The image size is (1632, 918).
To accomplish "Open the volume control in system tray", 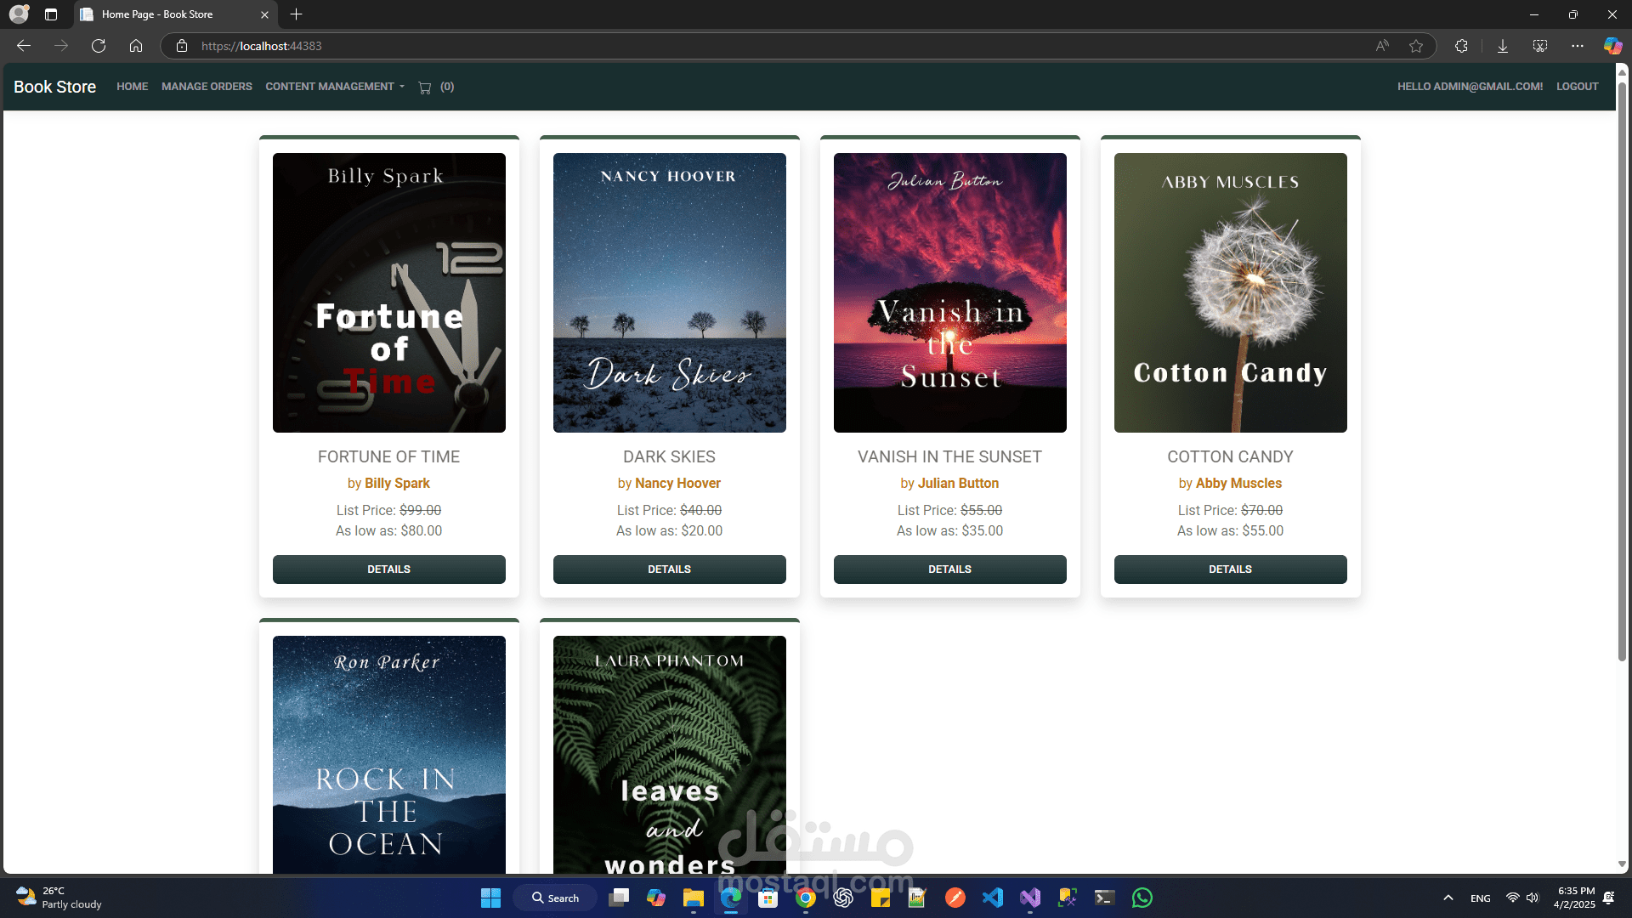I will [1533, 898].
